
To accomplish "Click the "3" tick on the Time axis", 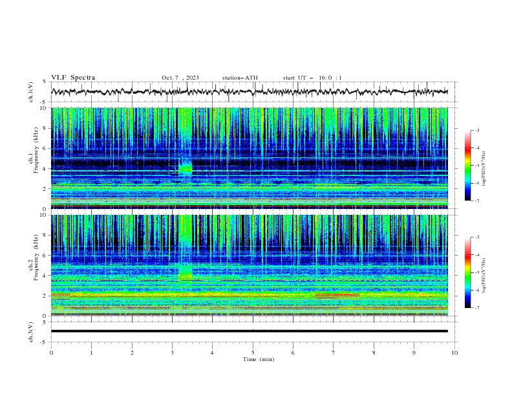I will click(x=172, y=353).
